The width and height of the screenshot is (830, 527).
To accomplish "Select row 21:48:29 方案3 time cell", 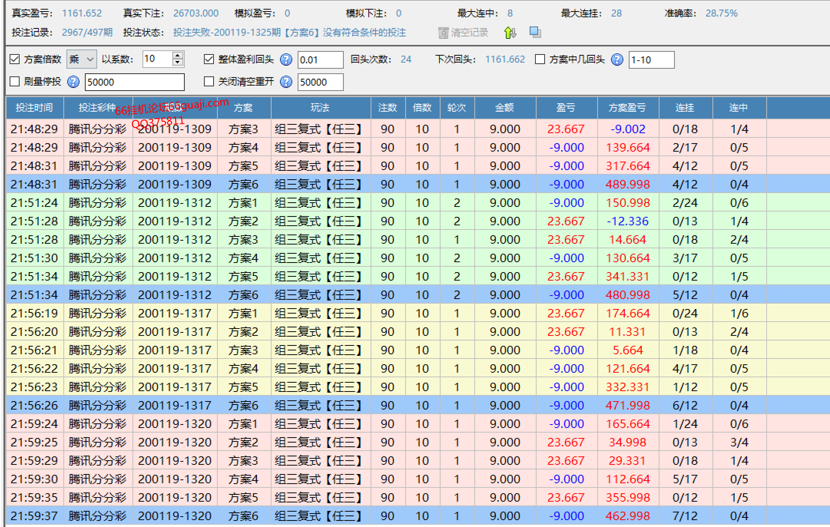I will pos(35,129).
